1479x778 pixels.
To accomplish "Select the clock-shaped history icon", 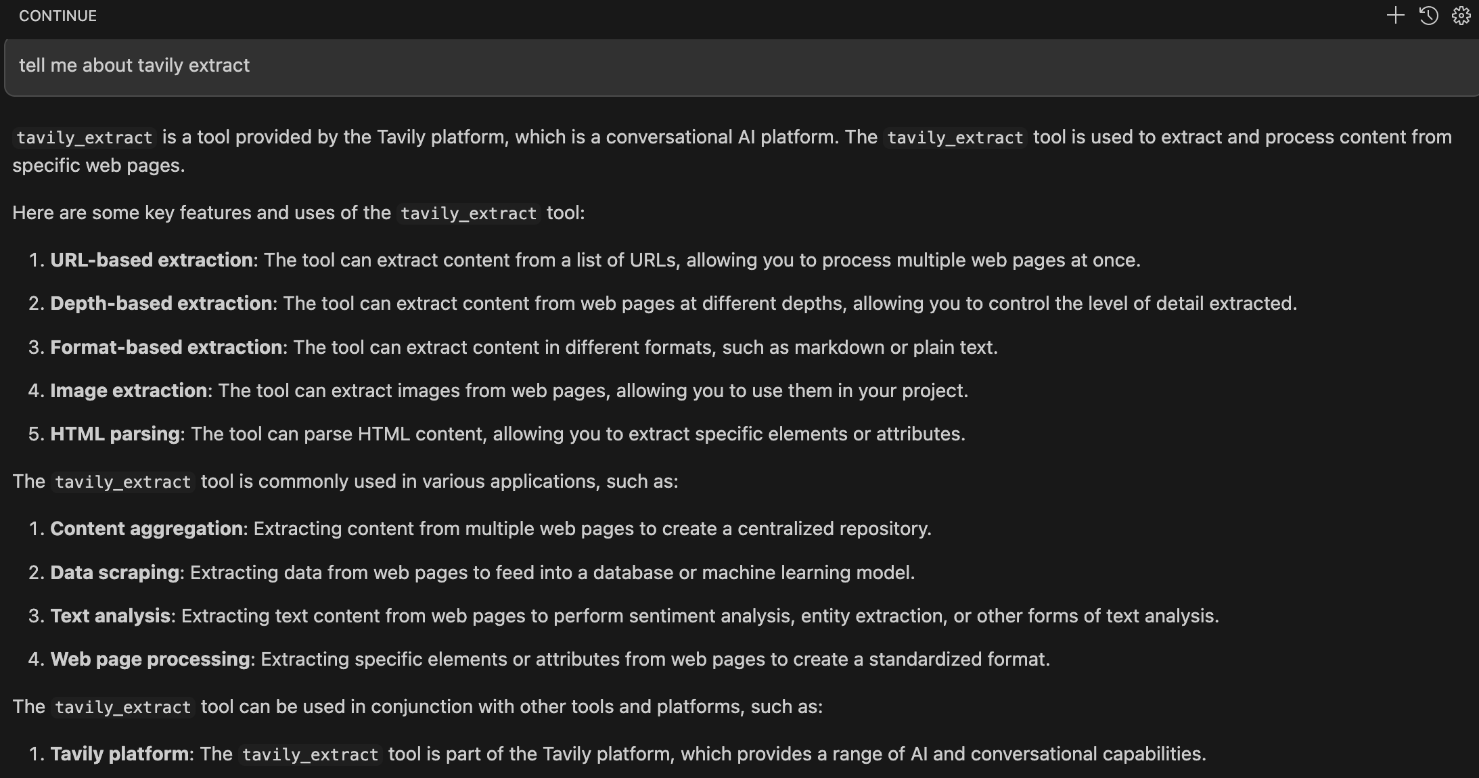I will coord(1428,15).
